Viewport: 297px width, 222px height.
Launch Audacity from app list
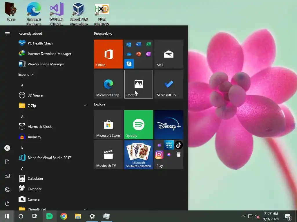[x=53, y=137]
